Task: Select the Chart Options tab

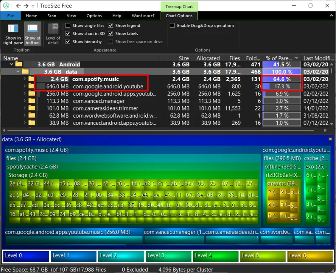Action: point(179,16)
